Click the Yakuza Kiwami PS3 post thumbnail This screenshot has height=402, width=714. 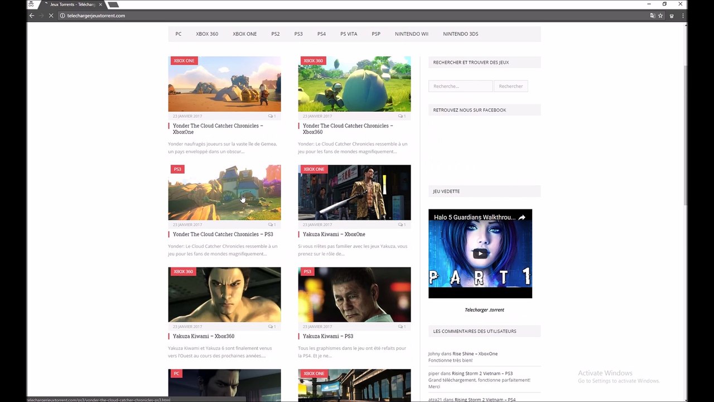point(354,295)
